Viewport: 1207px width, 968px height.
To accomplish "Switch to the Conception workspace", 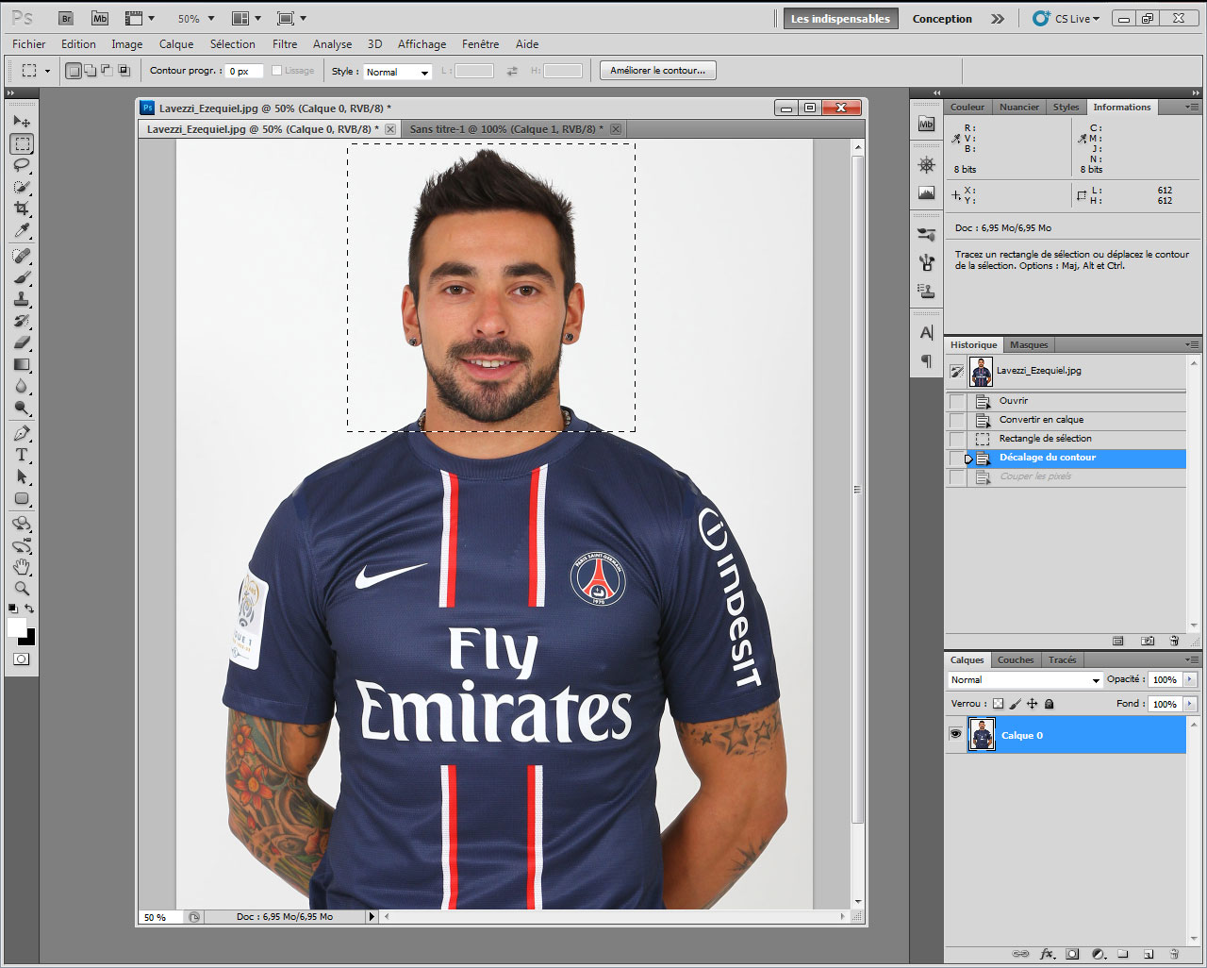I will 942,19.
